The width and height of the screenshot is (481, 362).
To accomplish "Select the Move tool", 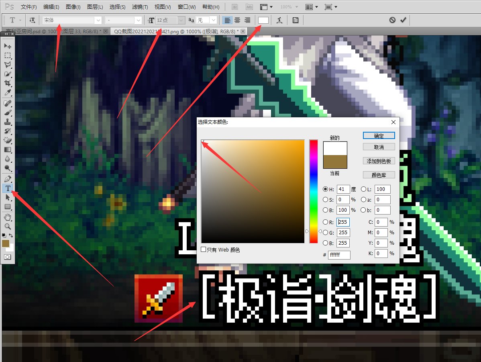I will [x=8, y=46].
